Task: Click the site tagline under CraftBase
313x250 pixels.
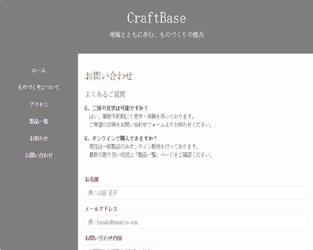Action: [x=156, y=34]
